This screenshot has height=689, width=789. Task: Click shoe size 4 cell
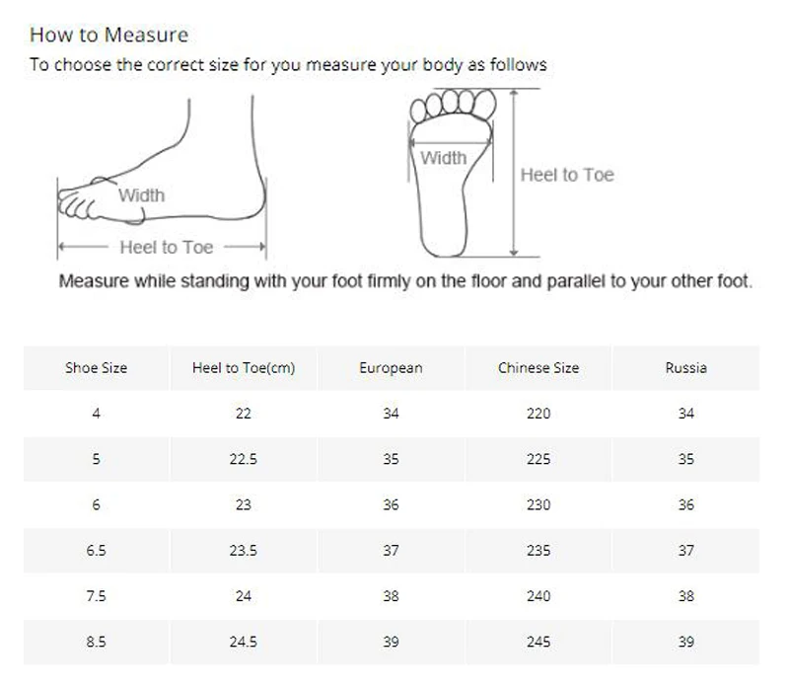(x=96, y=414)
